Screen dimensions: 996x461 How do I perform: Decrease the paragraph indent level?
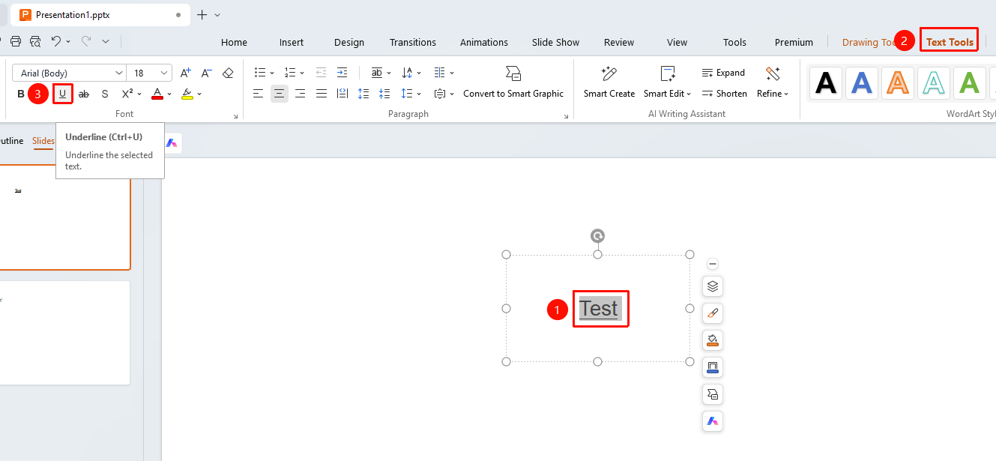tap(321, 73)
